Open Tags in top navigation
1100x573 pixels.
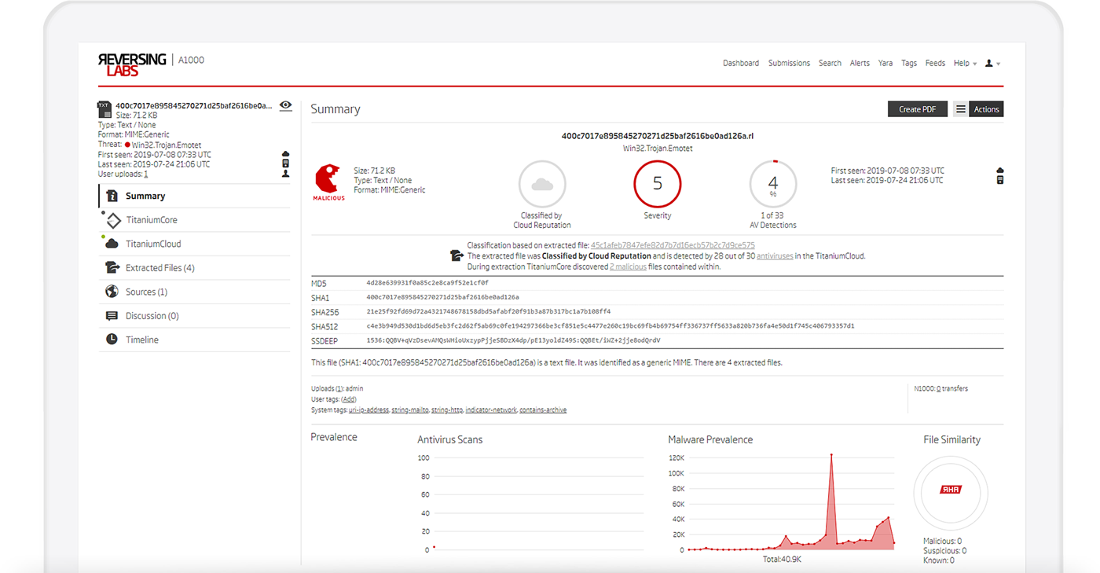(909, 64)
